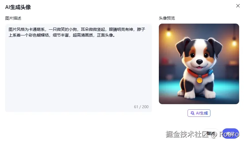Click the 图片描述 label
The width and height of the screenshot is (244, 143).
pyautogui.click(x=13, y=18)
